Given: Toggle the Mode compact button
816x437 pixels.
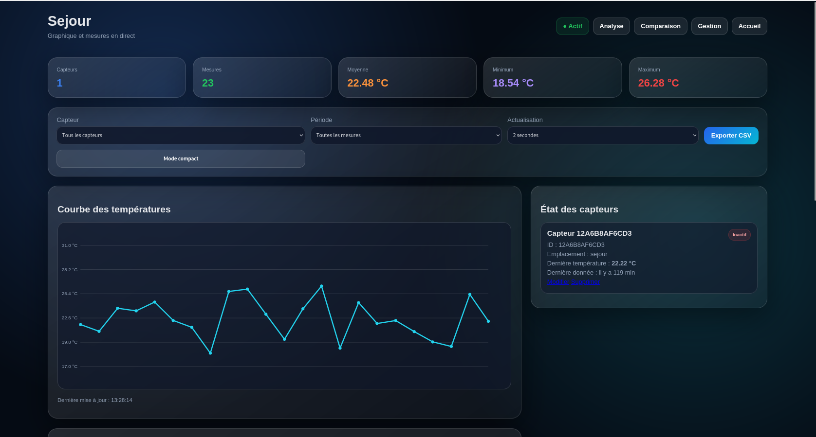Looking at the screenshot, I should (x=181, y=158).
